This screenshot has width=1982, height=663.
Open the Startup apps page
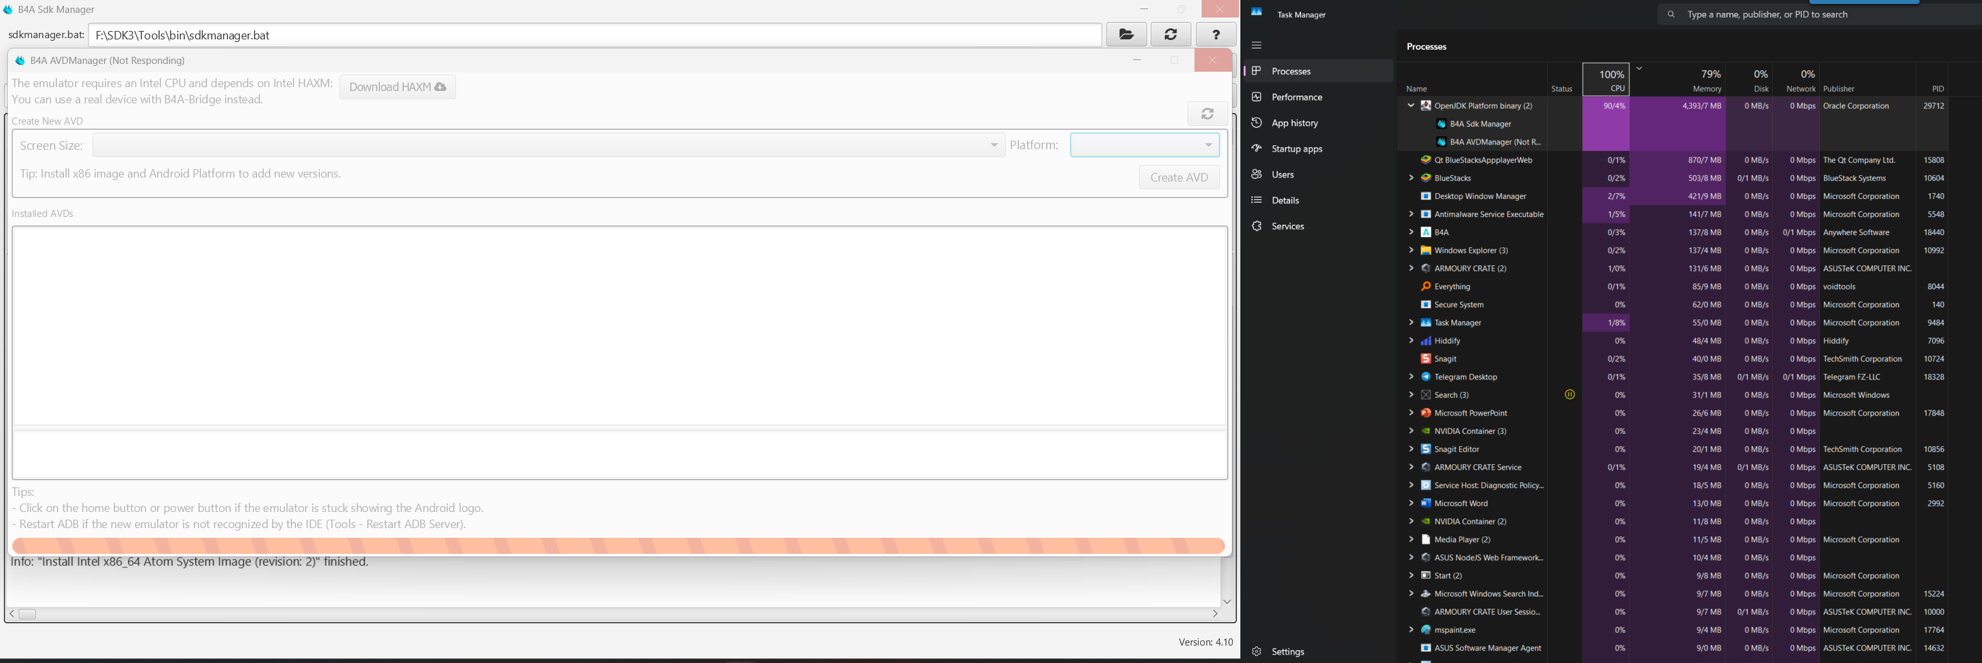point(1318,148)
